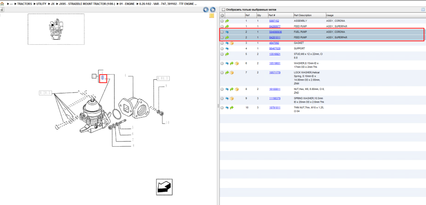Click the panel icon at list top-right
Image resolution: width=426 pixels, height=205 pixels.
[x=423, y=9]
